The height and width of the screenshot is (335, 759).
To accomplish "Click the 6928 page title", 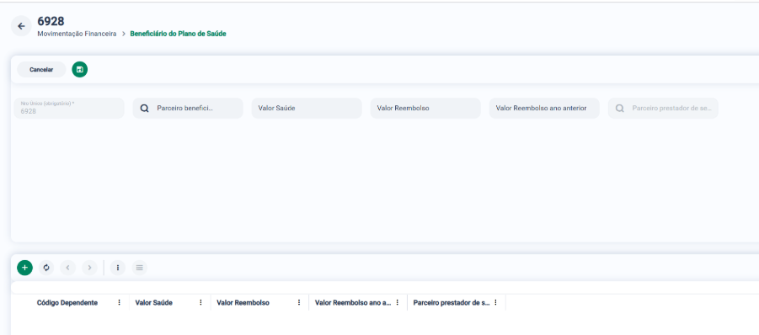I will point(51,21).
